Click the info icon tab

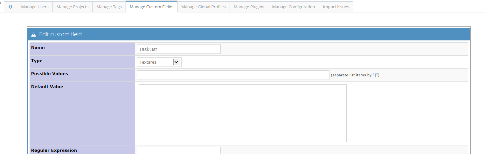point(10,7)
